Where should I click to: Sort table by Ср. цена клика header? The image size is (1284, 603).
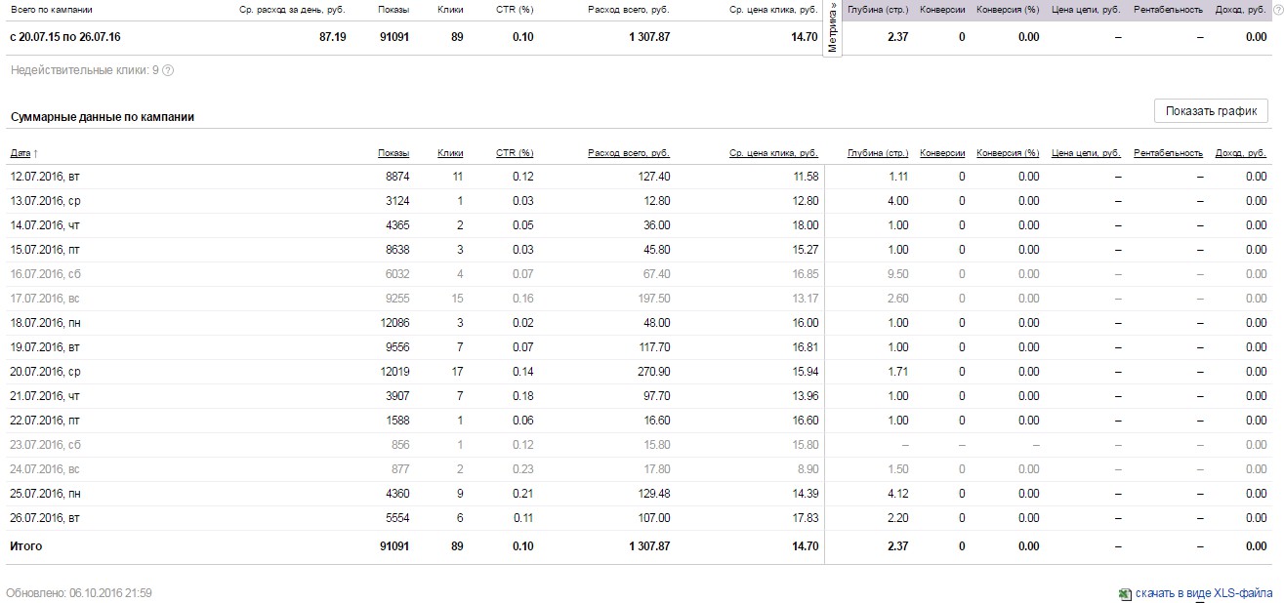(x=773, y=153)
